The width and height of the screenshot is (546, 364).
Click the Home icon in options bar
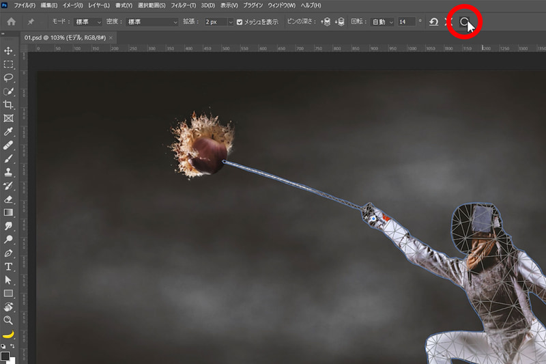pos(11,22)
